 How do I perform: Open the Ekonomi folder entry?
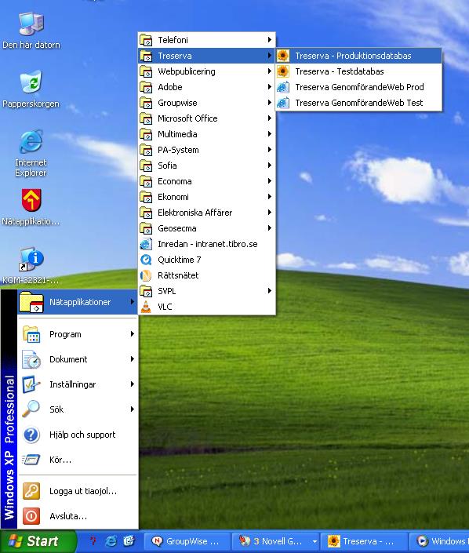[206, 197]
